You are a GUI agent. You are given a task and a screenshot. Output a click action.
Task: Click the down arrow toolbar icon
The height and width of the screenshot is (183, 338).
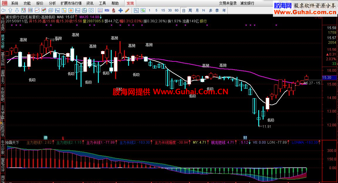coord(17,10)
